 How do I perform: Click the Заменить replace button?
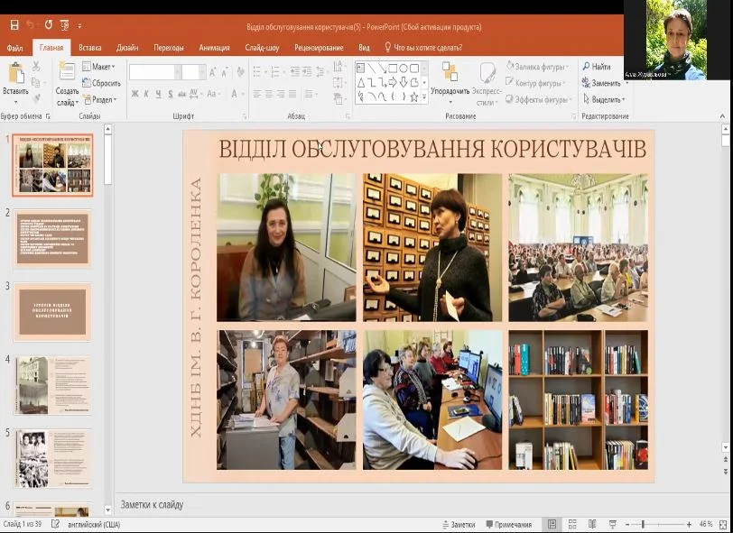(x=602, y=83)
